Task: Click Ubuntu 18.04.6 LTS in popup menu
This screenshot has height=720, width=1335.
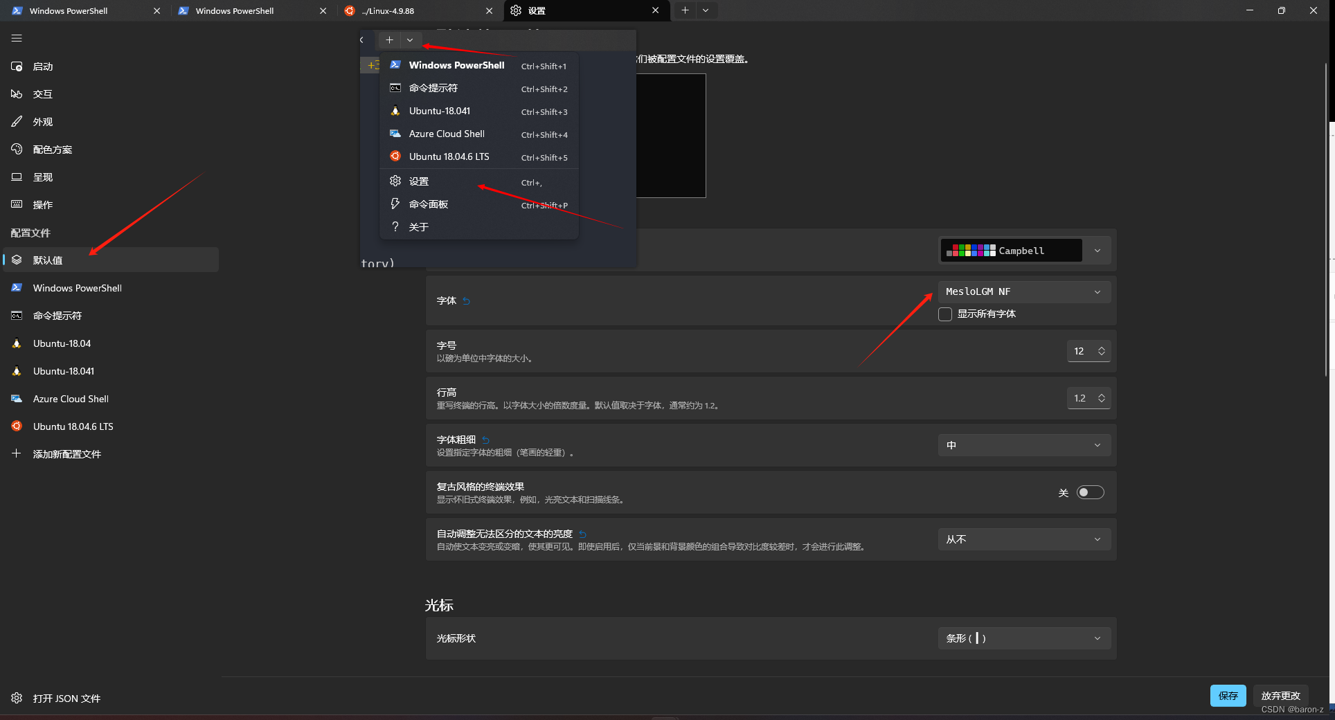Action: [479, 156]
